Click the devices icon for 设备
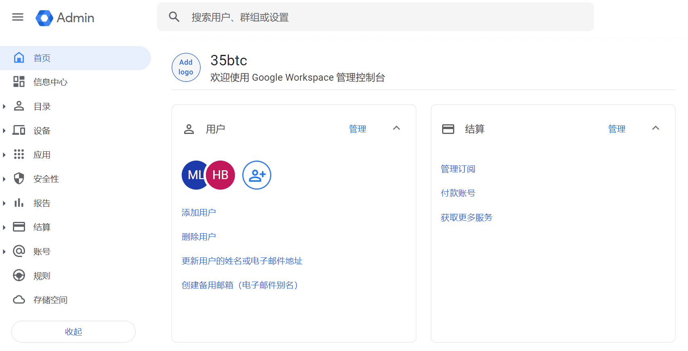The image size is (688, 351). (19, 130)
